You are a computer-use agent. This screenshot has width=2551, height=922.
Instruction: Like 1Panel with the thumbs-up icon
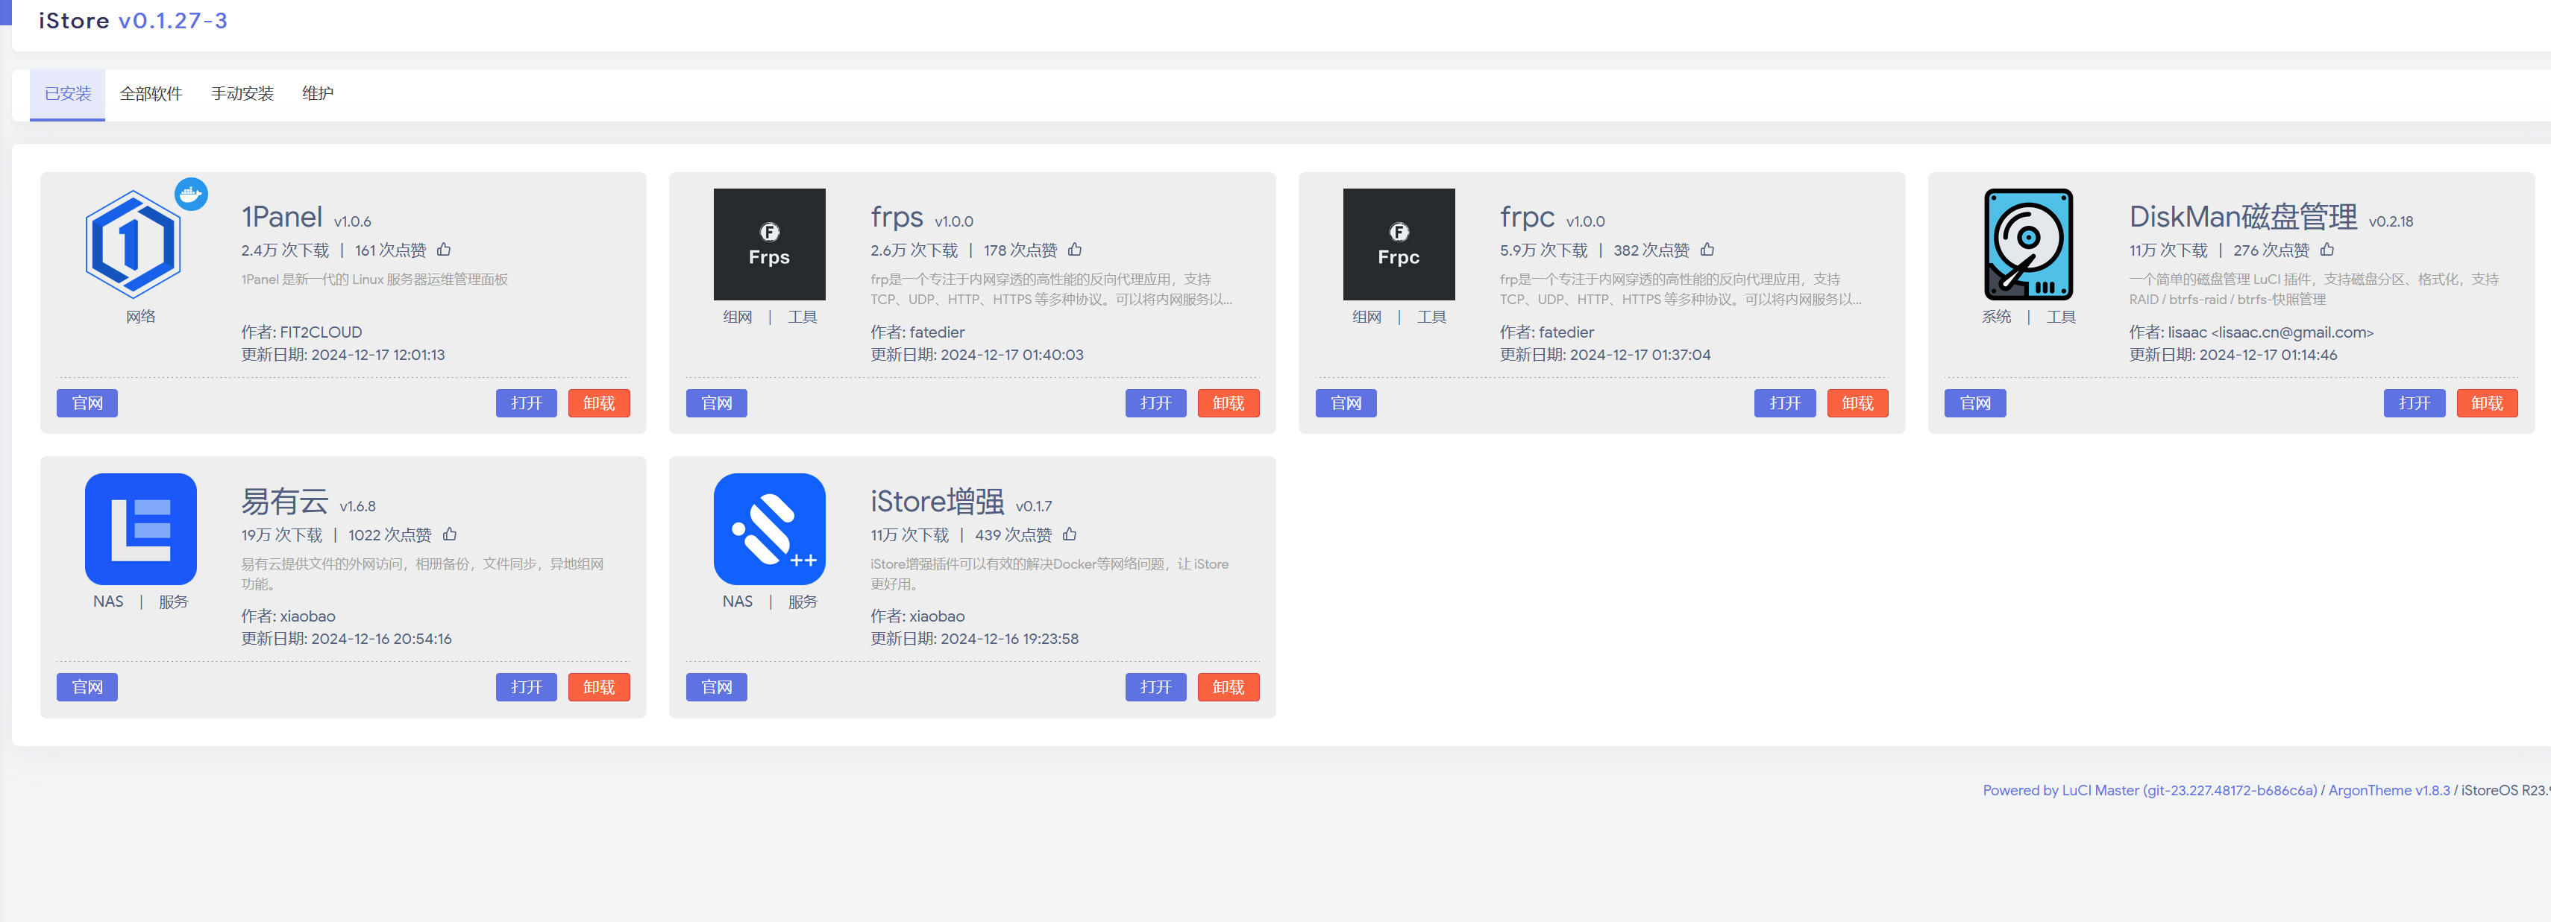point(444,249)
